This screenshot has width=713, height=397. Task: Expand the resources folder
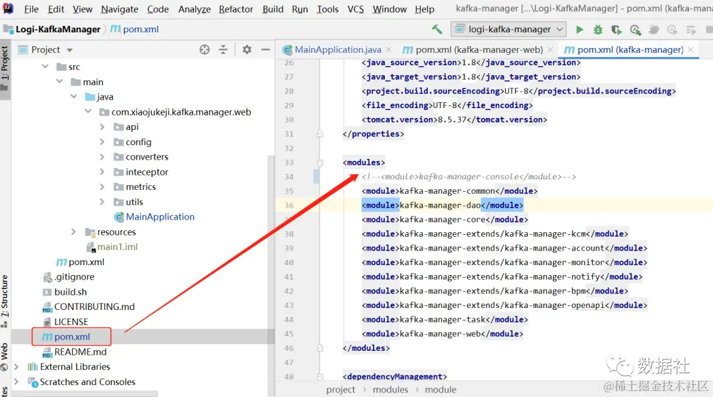coord(74,231)
